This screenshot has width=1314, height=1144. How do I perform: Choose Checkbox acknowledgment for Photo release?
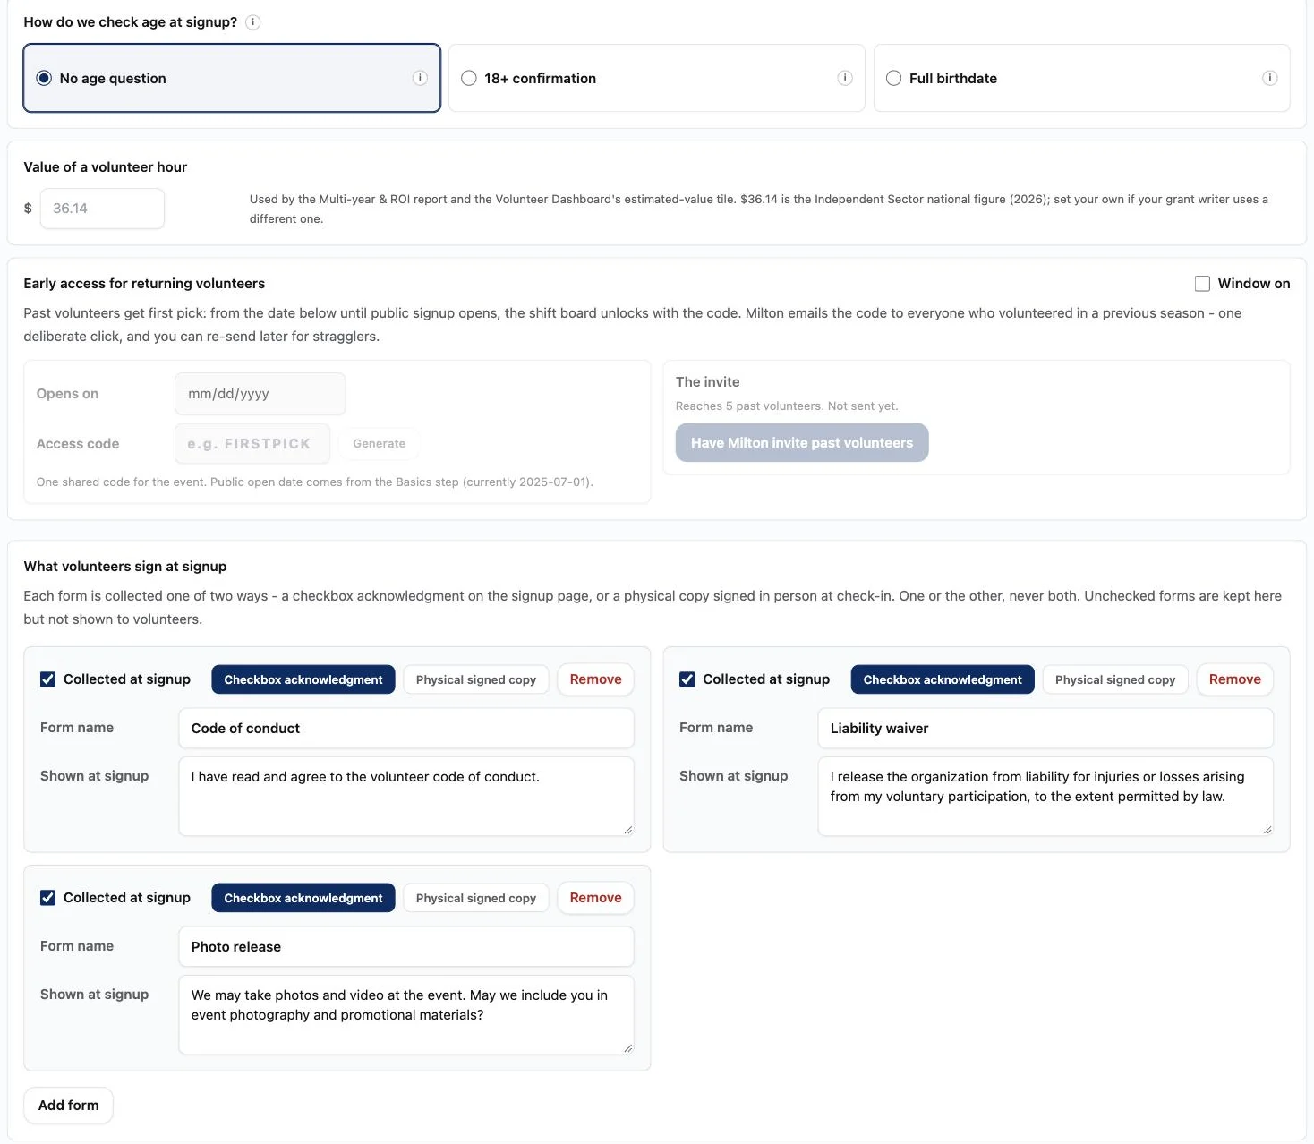click(303, 898)
